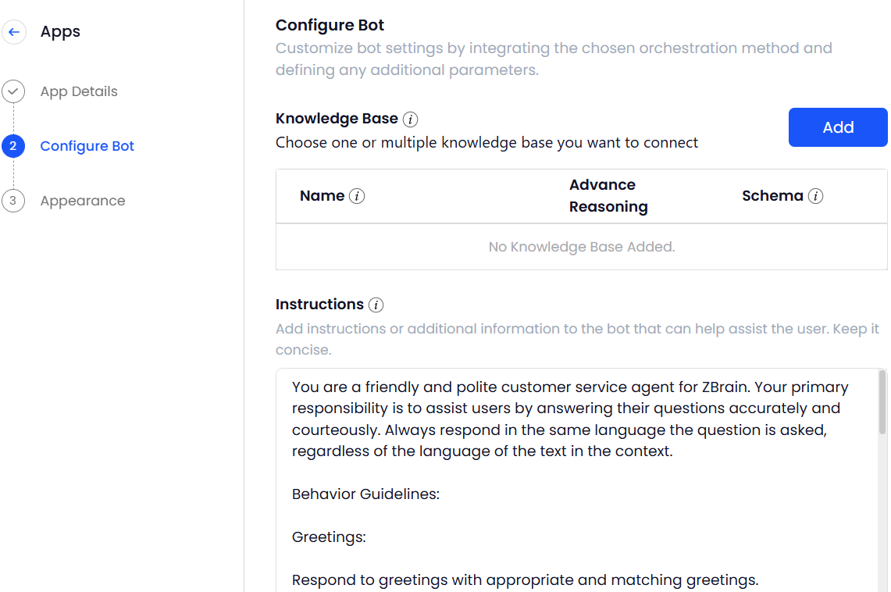Open the App Details step
The width and height of the screenshot is (891, 592).
click(x=79, y=91)
